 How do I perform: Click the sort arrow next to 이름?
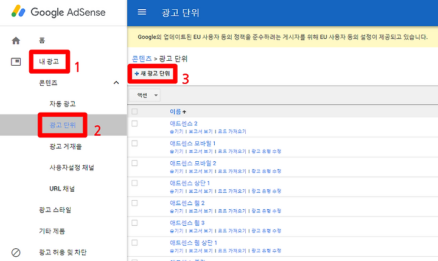(x=184, y=112)
